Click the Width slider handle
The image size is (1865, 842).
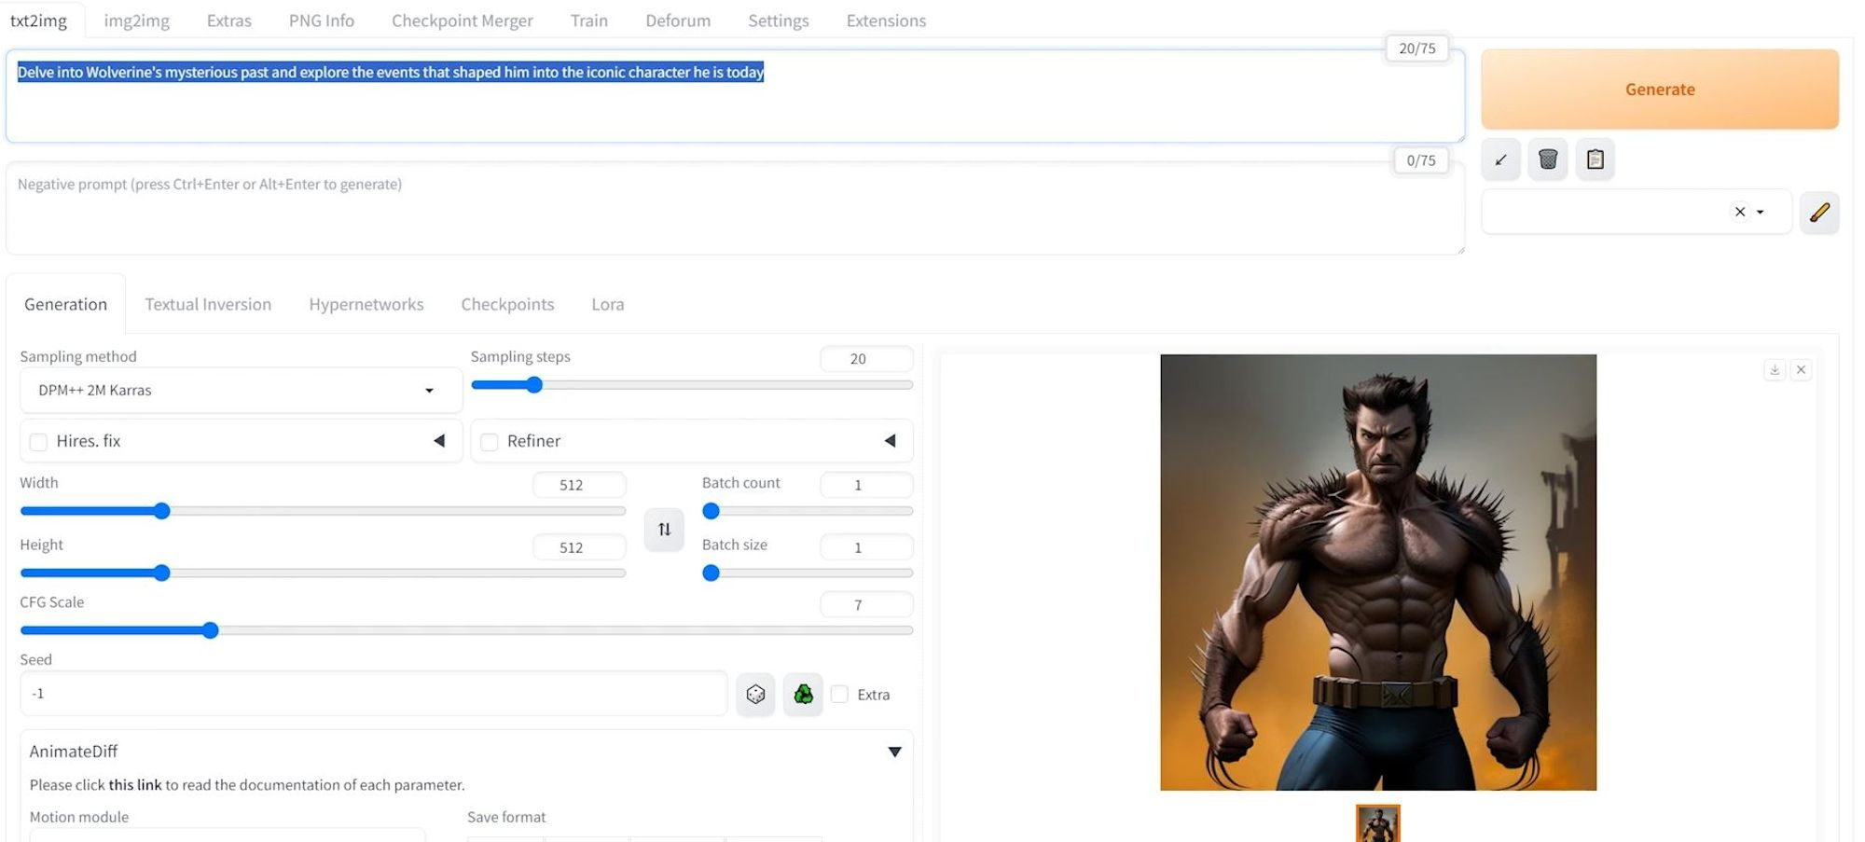[161, 511]
